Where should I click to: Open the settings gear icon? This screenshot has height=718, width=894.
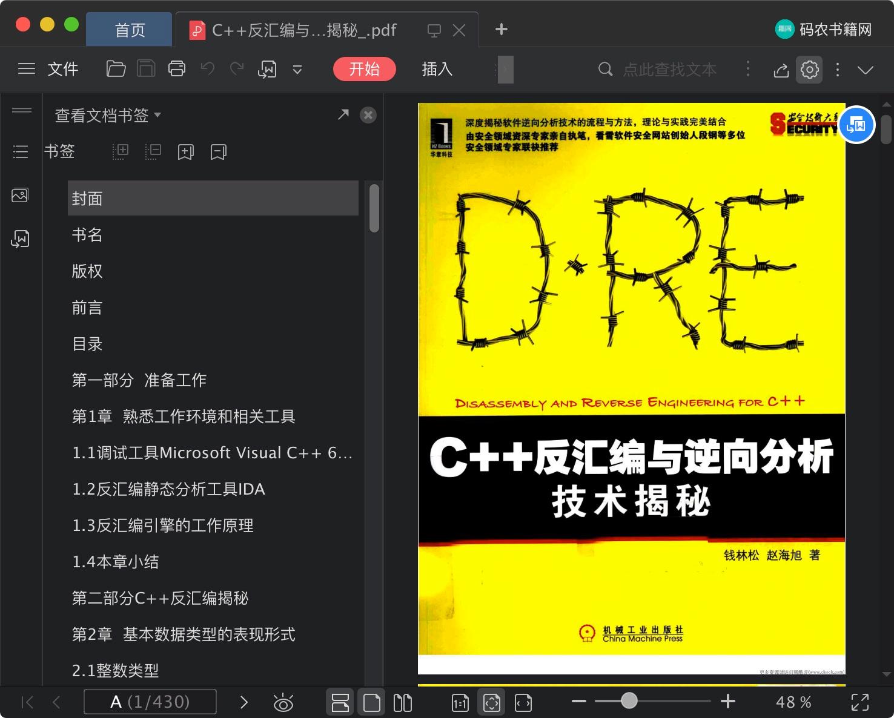[x=810, y=70]
